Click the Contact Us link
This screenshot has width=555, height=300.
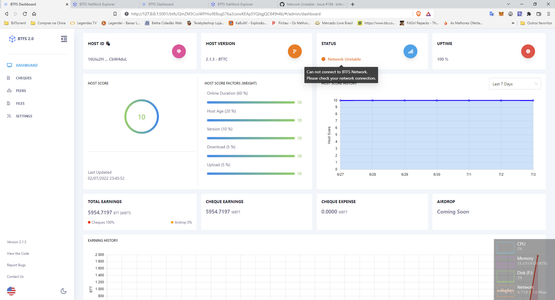[15, 276]
